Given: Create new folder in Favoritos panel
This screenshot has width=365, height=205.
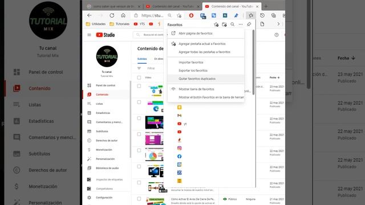Looking at the screenshot, I should point(224,24).
